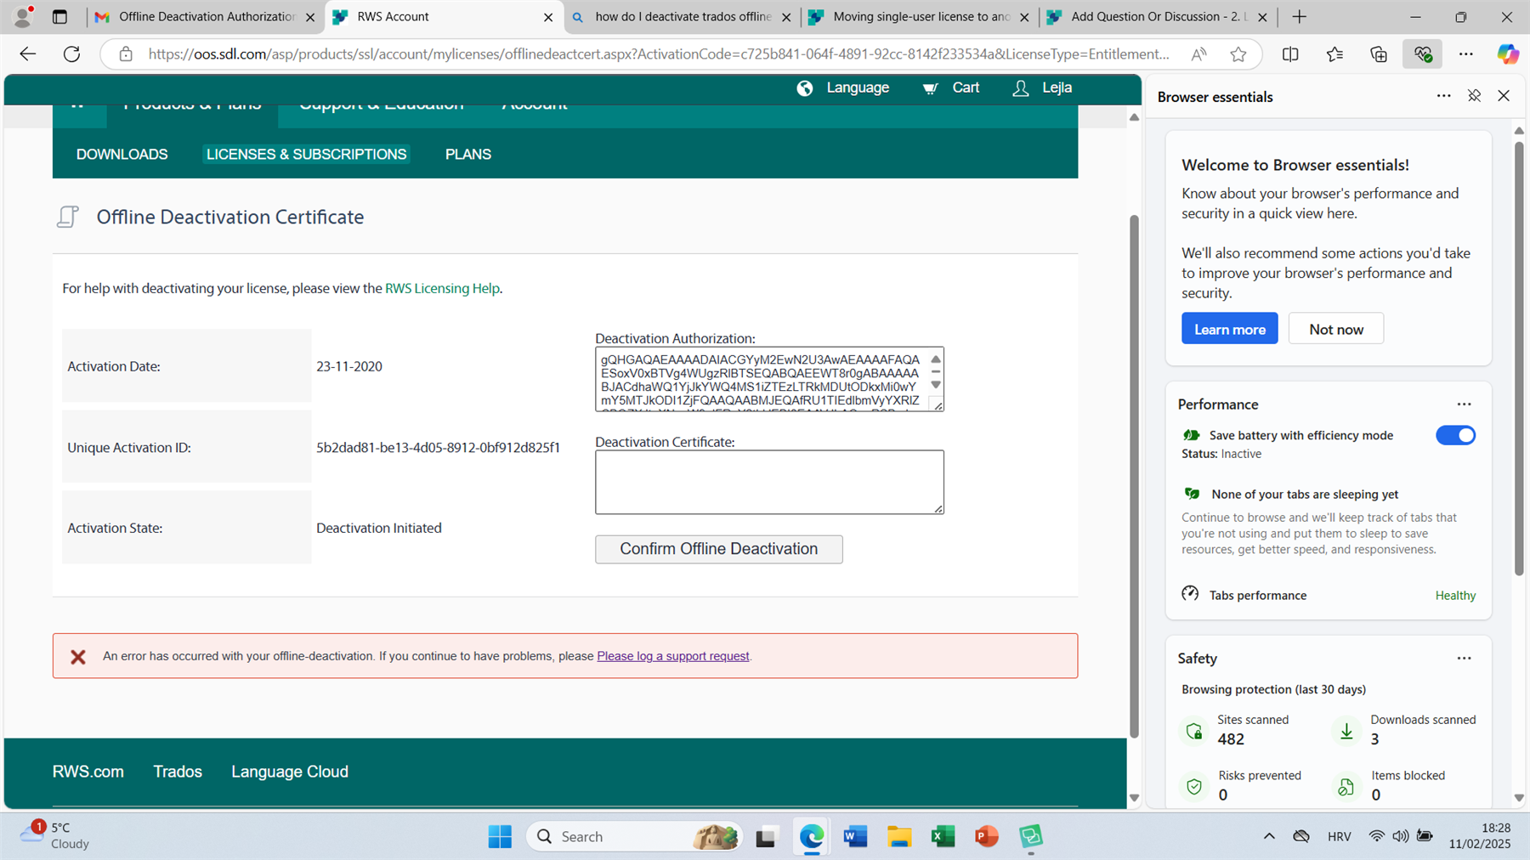Image resolution: width=1530 pixels, height=860 pixels.
Task: Open Tabs performance details
Action: (x=1329, y=595)
